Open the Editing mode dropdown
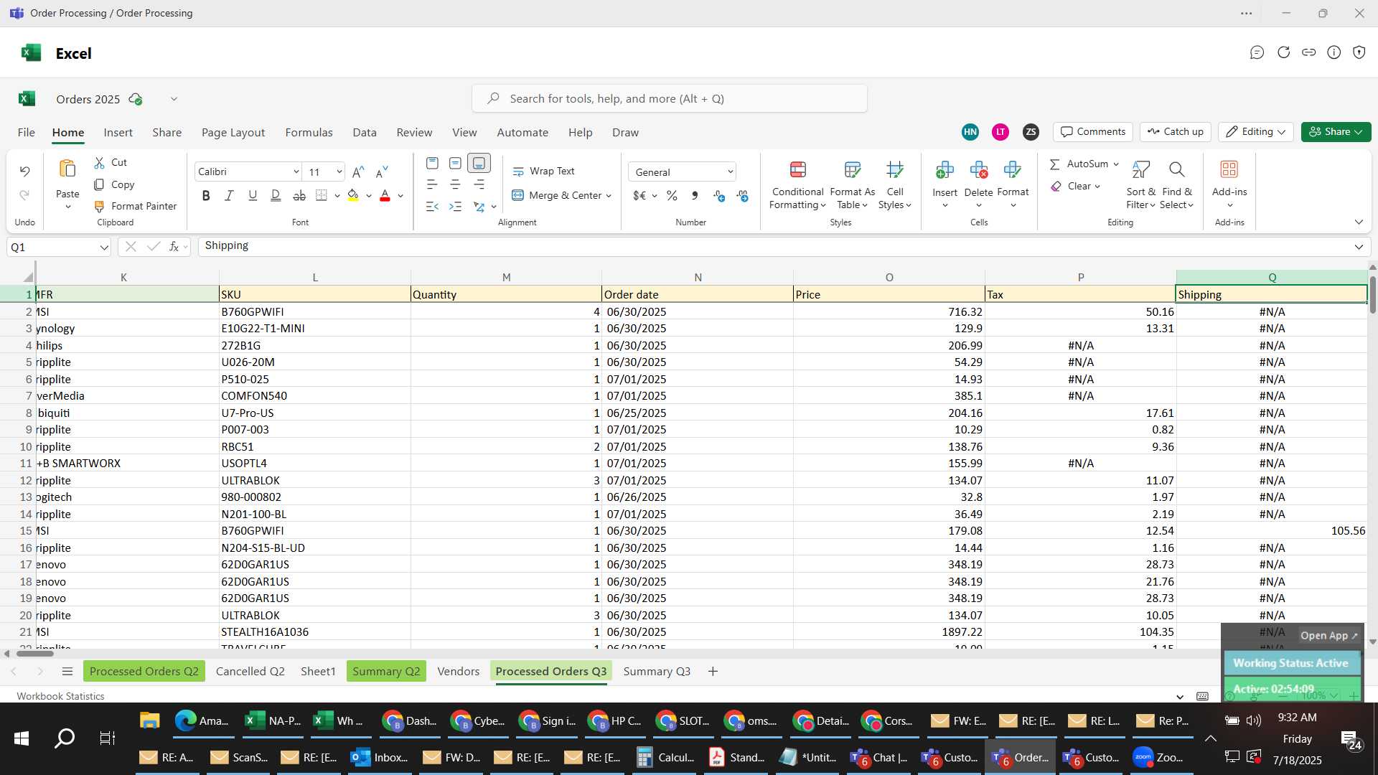Viewport: 1378px width, 775px height. coord(1255,132)
